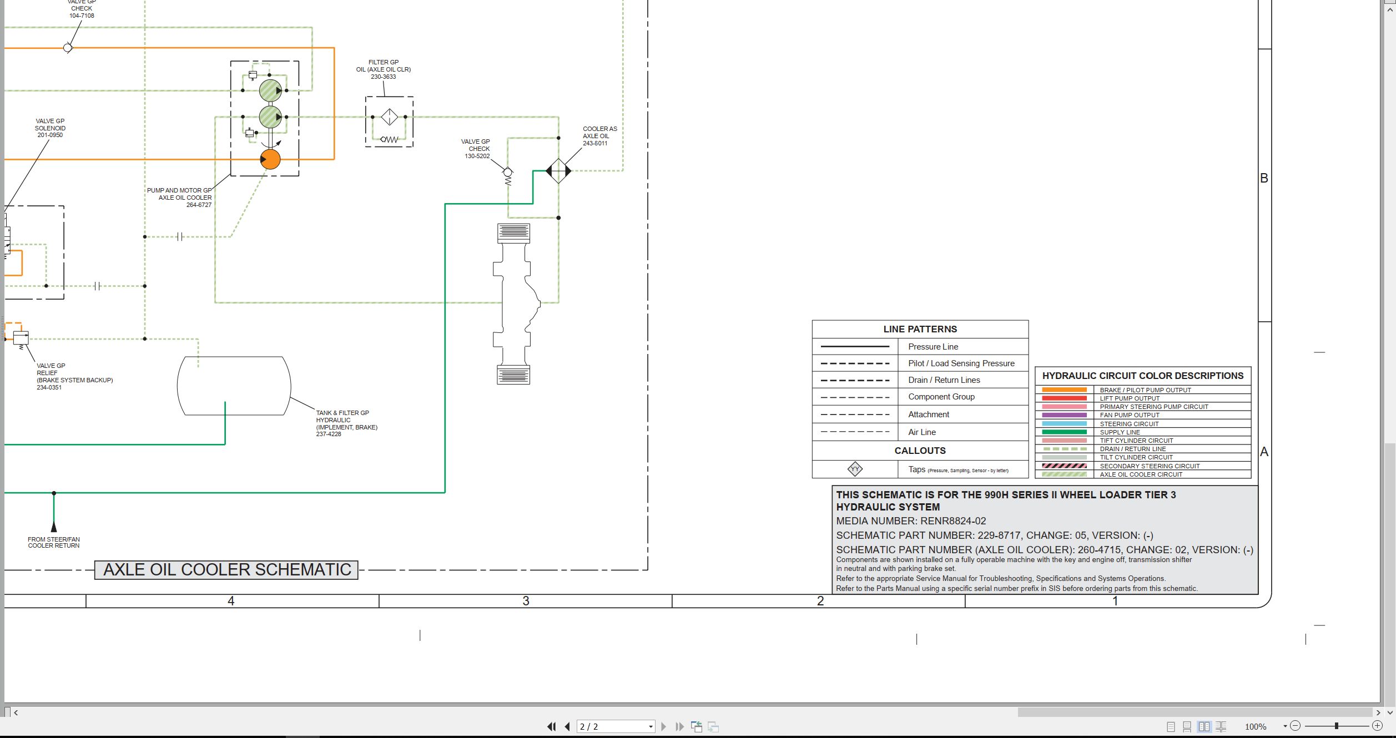
Task: Click the horizontal scrollbar left arrow
Action: point(16,712)
